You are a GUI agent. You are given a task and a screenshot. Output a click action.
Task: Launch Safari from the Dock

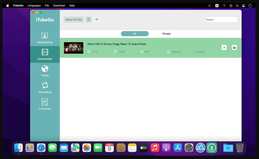coord(41,148)
